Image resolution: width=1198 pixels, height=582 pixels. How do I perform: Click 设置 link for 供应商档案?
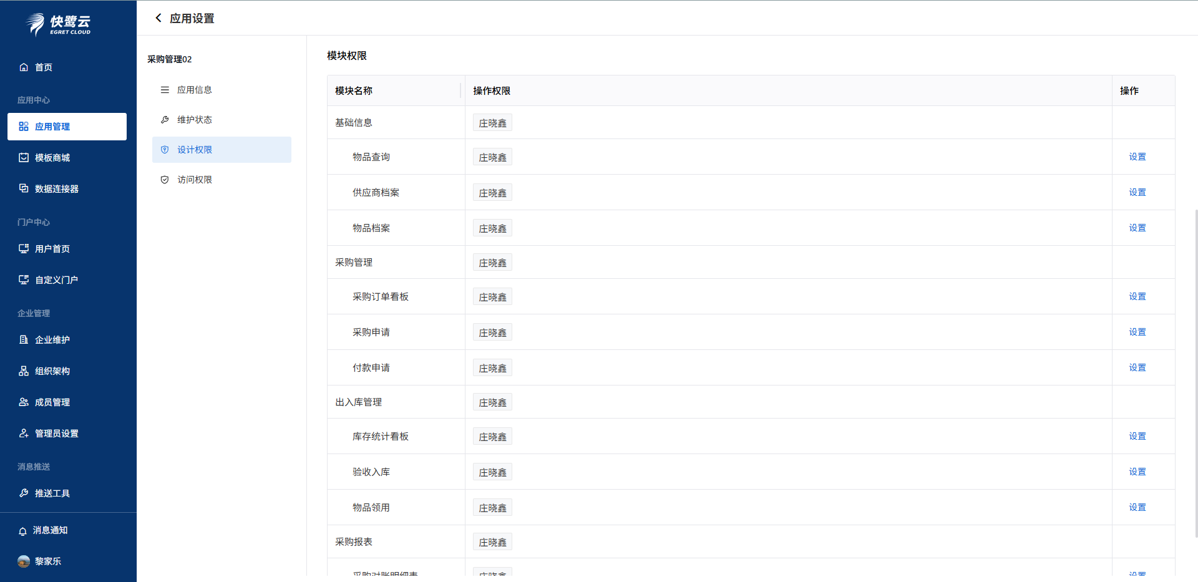coord(1137,192)
